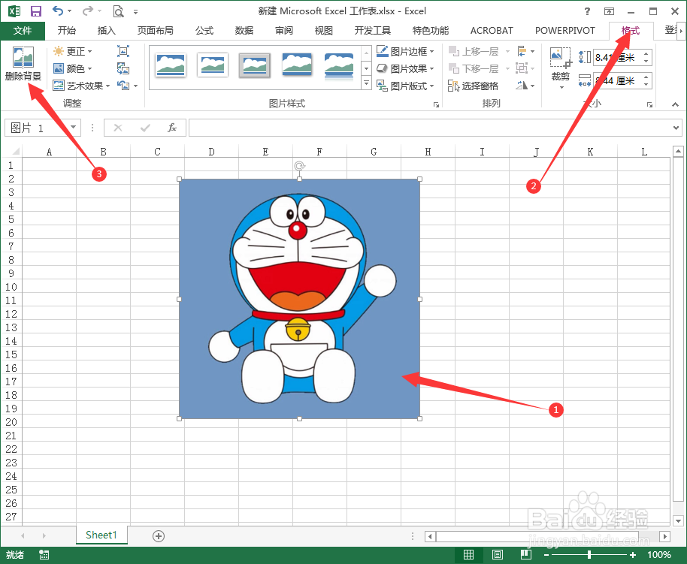Click the Help question mark icon
This screenshot has height=564, width=687.
tap(587, 11)
